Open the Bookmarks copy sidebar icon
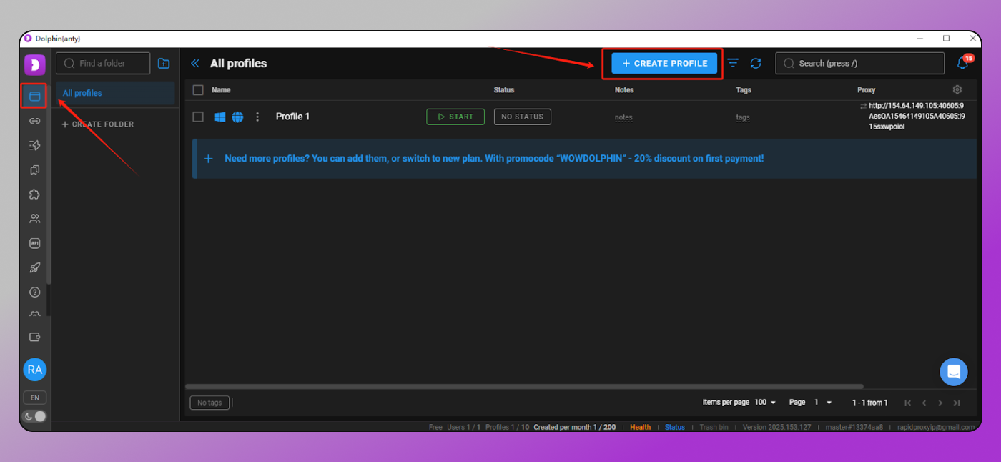The image size is (1001, 462). tap(34, 170)
